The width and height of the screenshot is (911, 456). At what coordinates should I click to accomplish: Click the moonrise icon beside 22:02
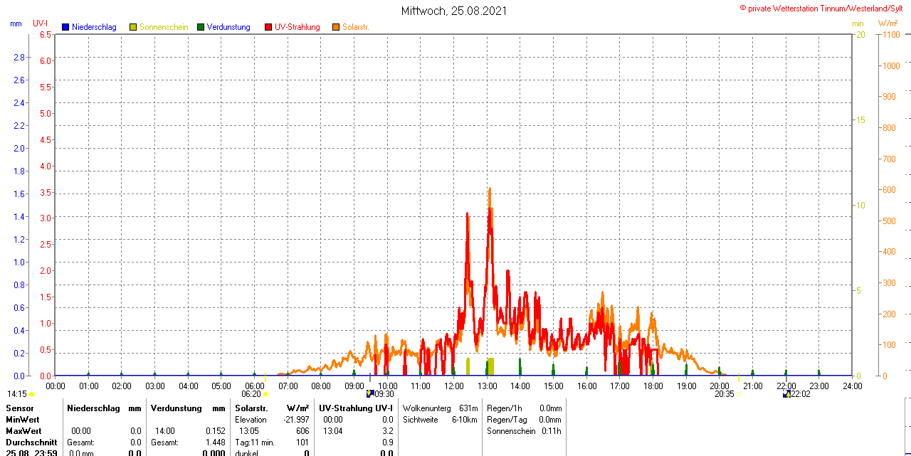pos(786,394)
